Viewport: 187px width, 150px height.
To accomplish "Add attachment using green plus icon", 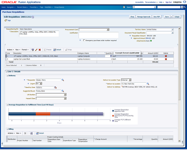I will 151,41.
